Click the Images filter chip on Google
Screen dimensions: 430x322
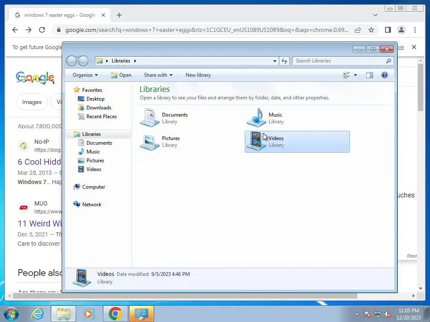32,102
